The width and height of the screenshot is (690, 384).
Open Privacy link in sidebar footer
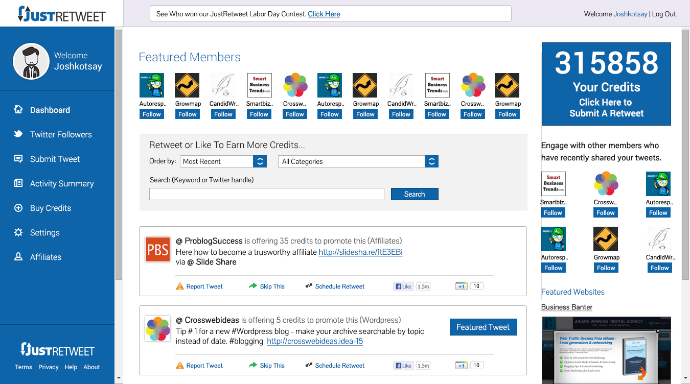tap(49, 367)
